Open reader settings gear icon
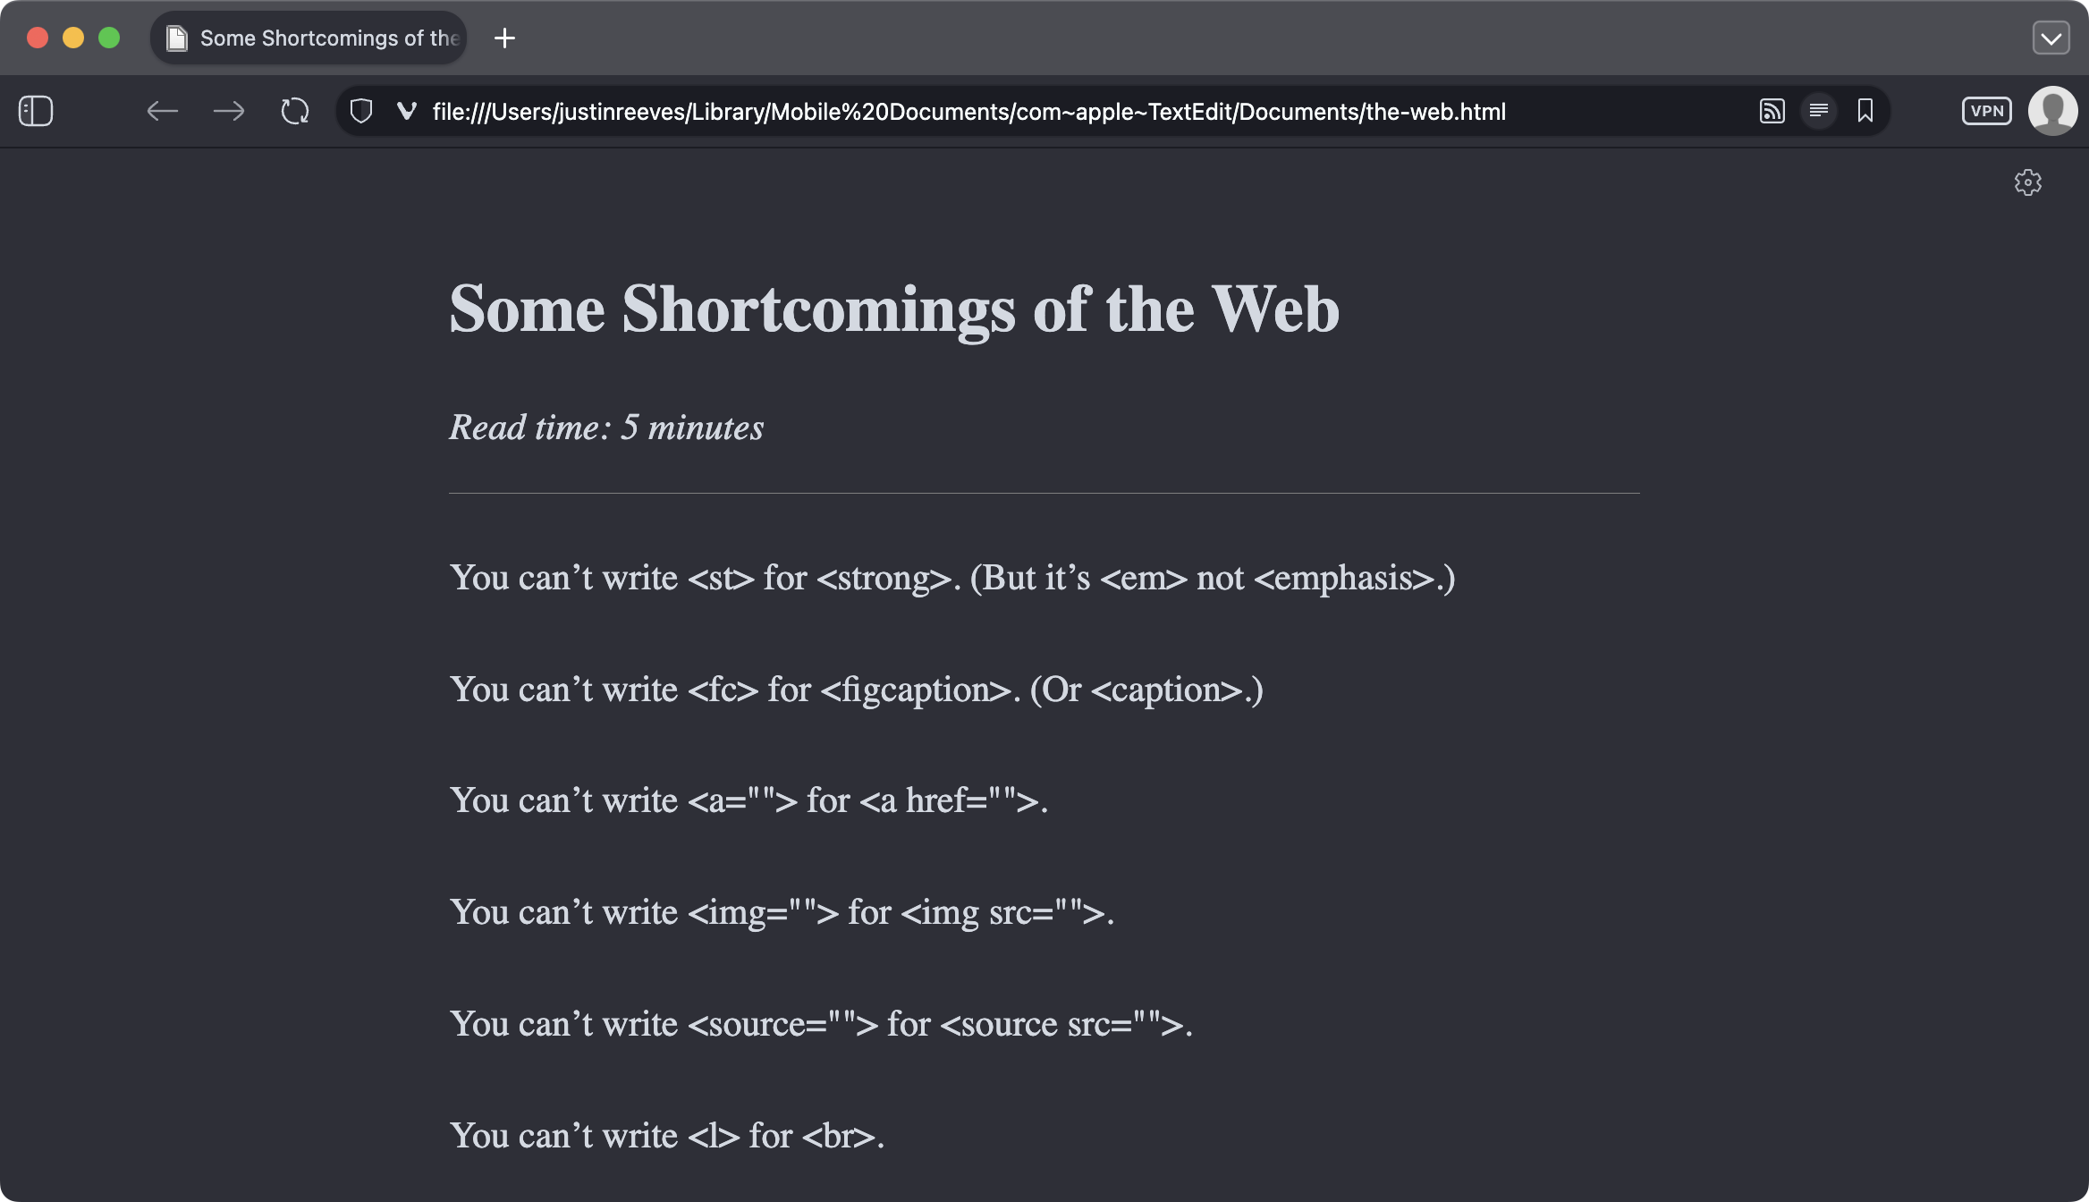This screenshot has width=2089, height=1202. [x=2027, y=182]
